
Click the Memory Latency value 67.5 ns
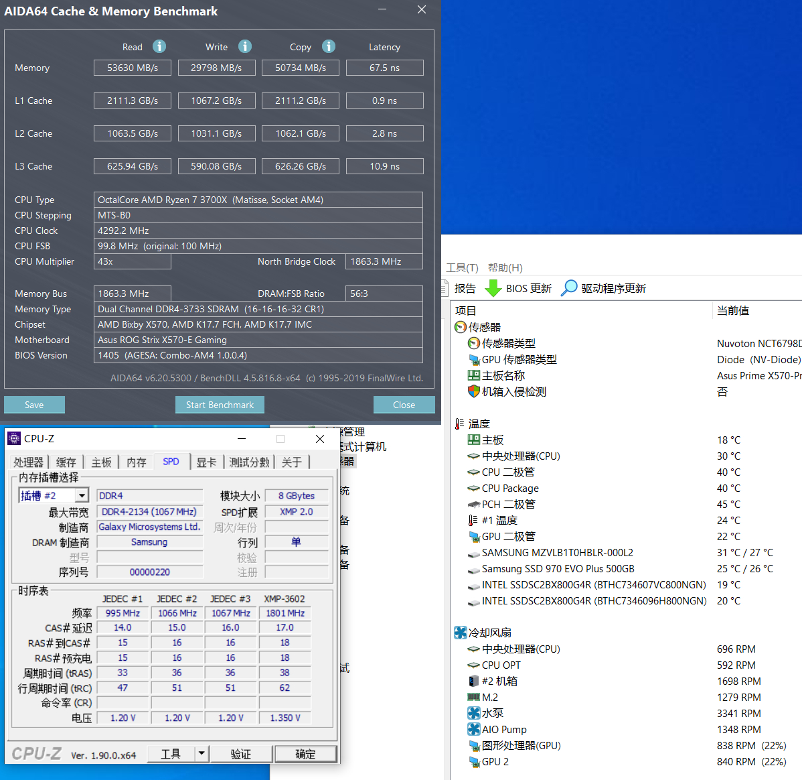click(x=385, y=68)
